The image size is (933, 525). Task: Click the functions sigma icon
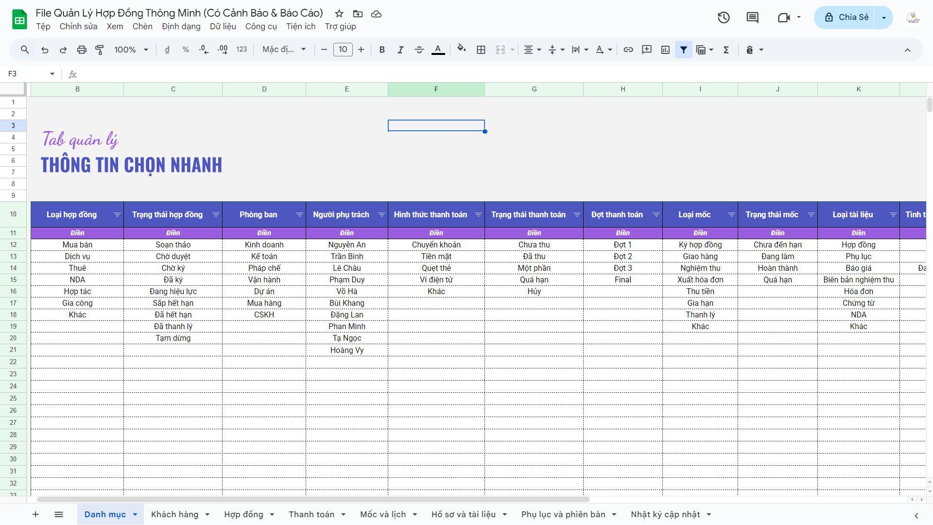pos(726,50)
